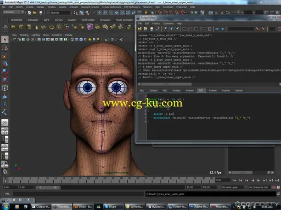This screenshot has height=210, width=281.
Task: Click the polygon torus shelf icon
Action: [x=52, y=27]
